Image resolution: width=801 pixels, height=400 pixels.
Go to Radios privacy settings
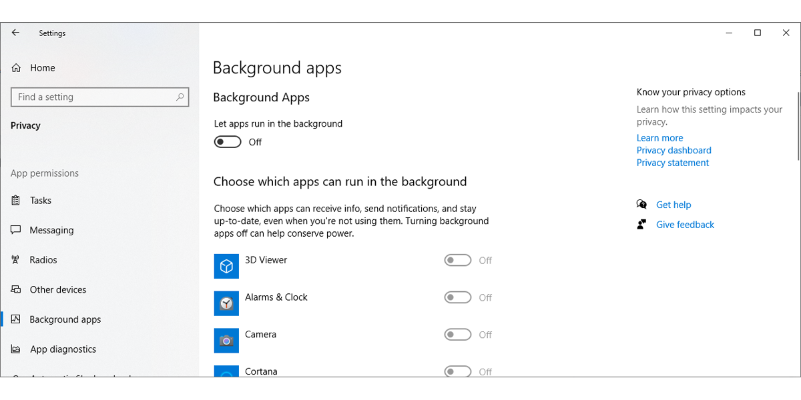point(43,260)
